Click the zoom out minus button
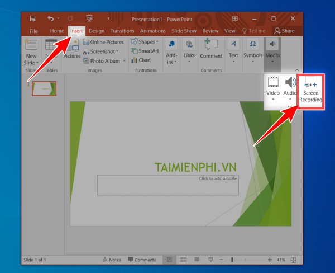This screenshot has height=273, width=335. coord(221,260)
